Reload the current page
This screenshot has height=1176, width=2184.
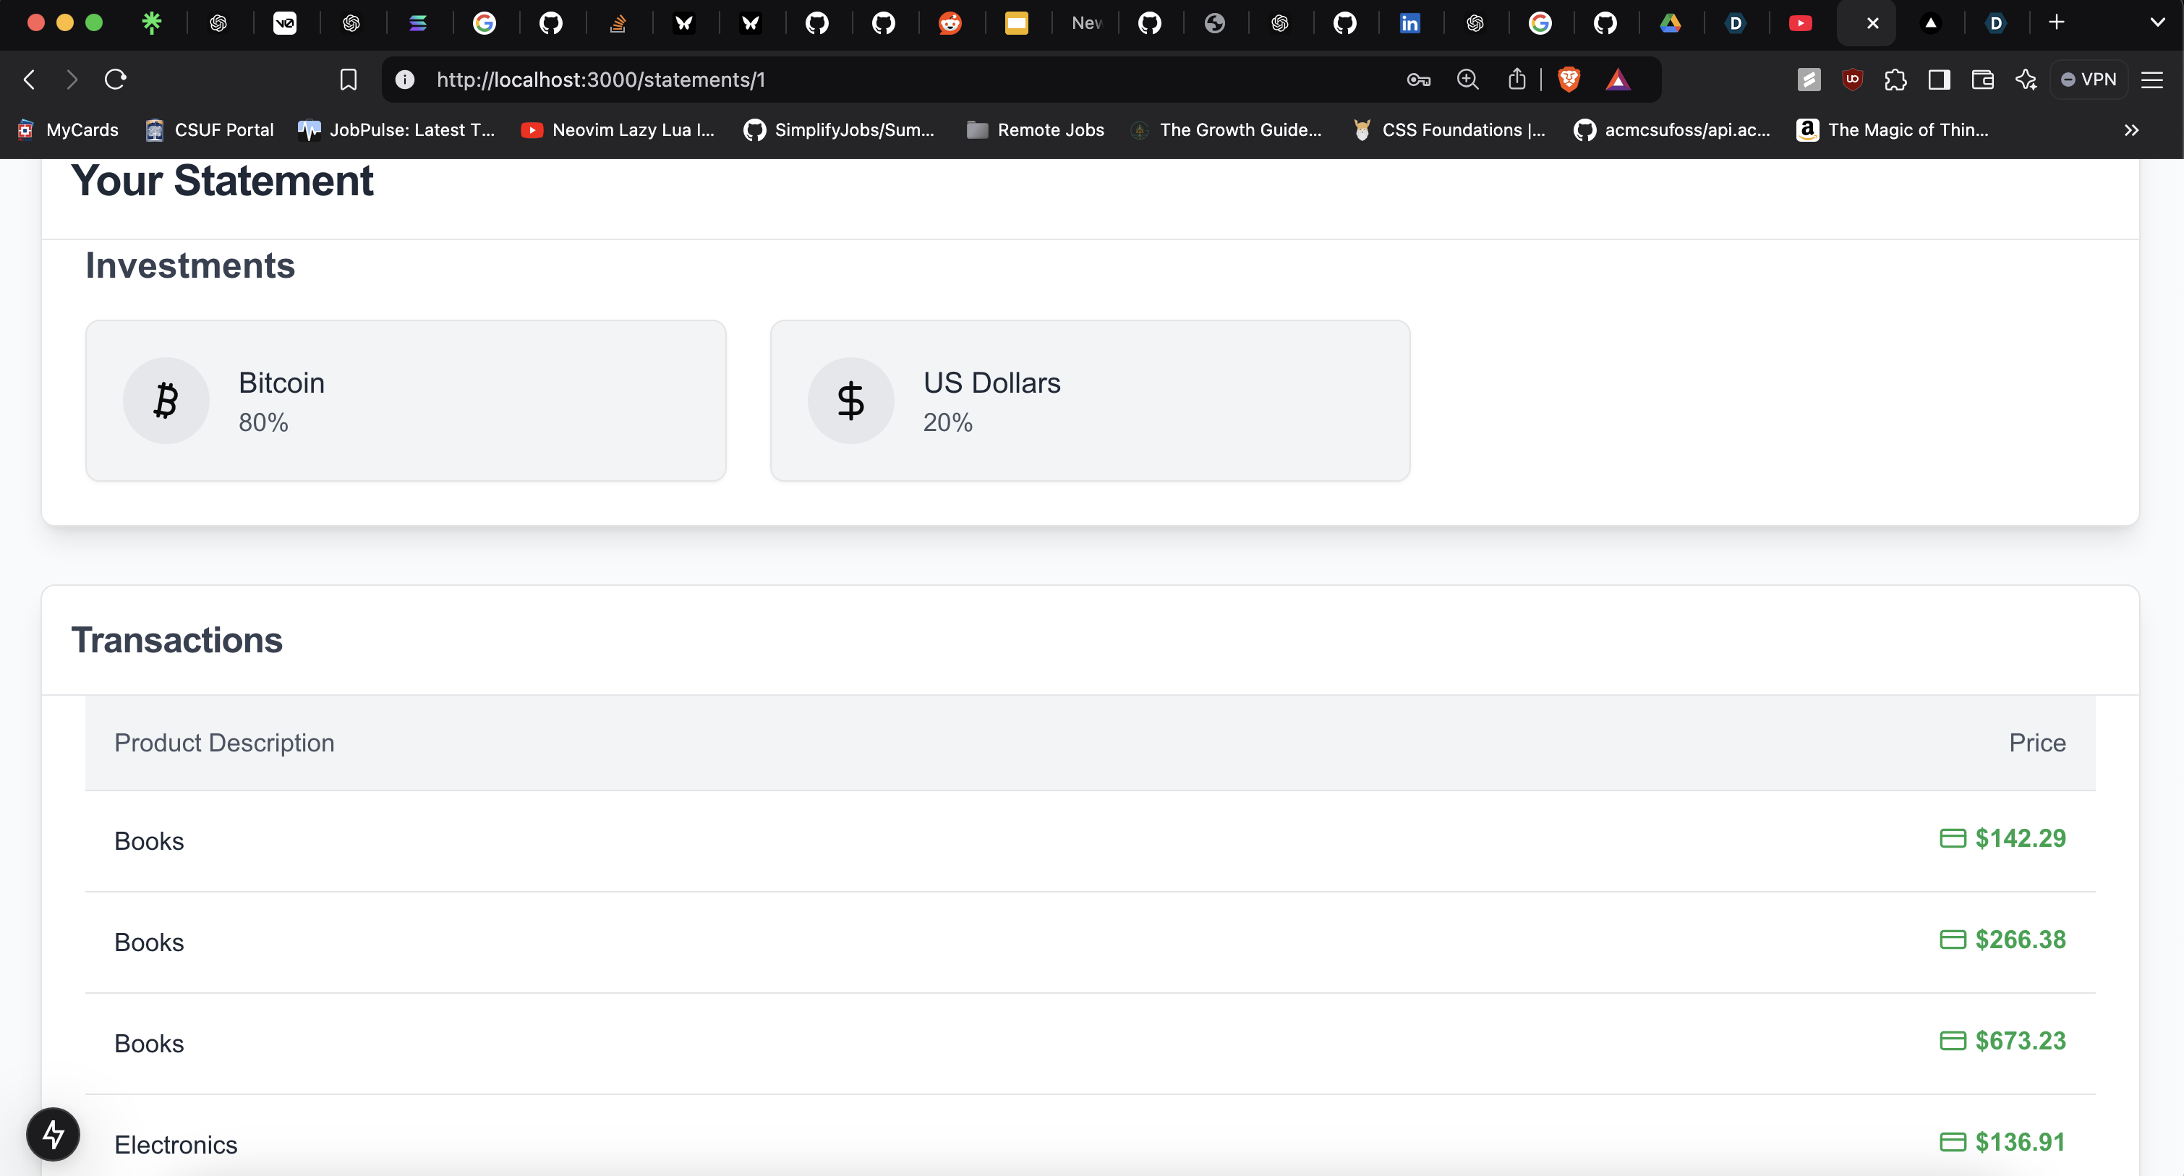(115, 80)
